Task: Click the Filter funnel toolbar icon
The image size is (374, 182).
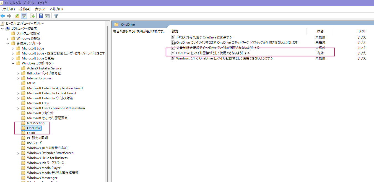Action: tap(56, 16)
